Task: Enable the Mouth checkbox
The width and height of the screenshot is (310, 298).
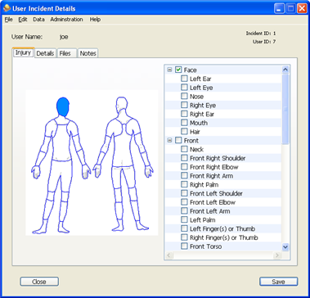Action: [184, 123]
